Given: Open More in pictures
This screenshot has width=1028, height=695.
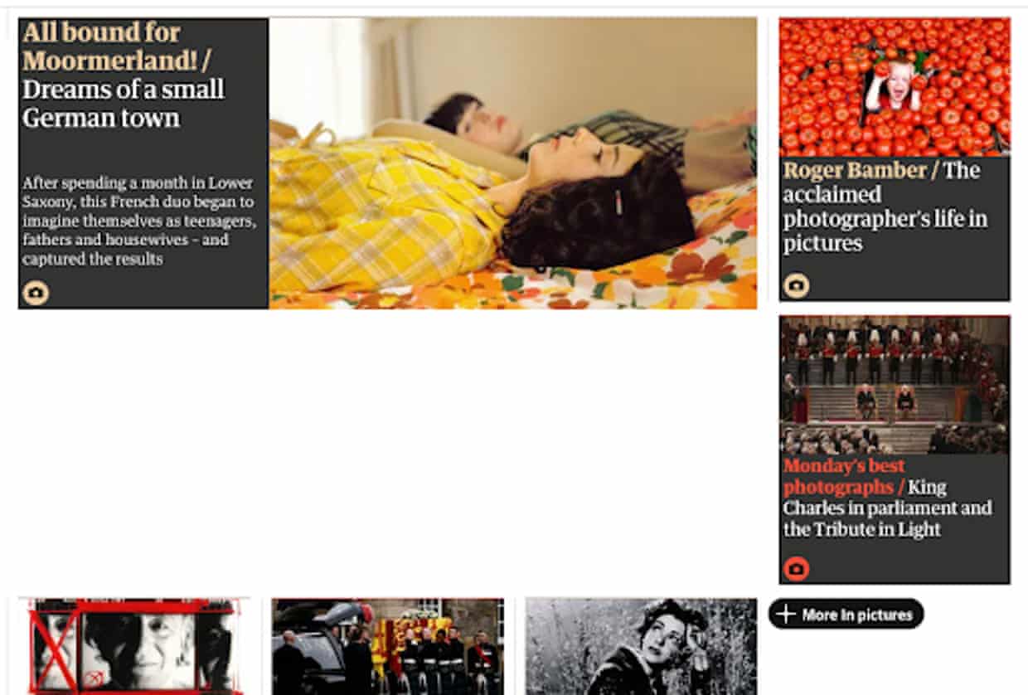Looking at the screenshot, I should pos(846,614).
